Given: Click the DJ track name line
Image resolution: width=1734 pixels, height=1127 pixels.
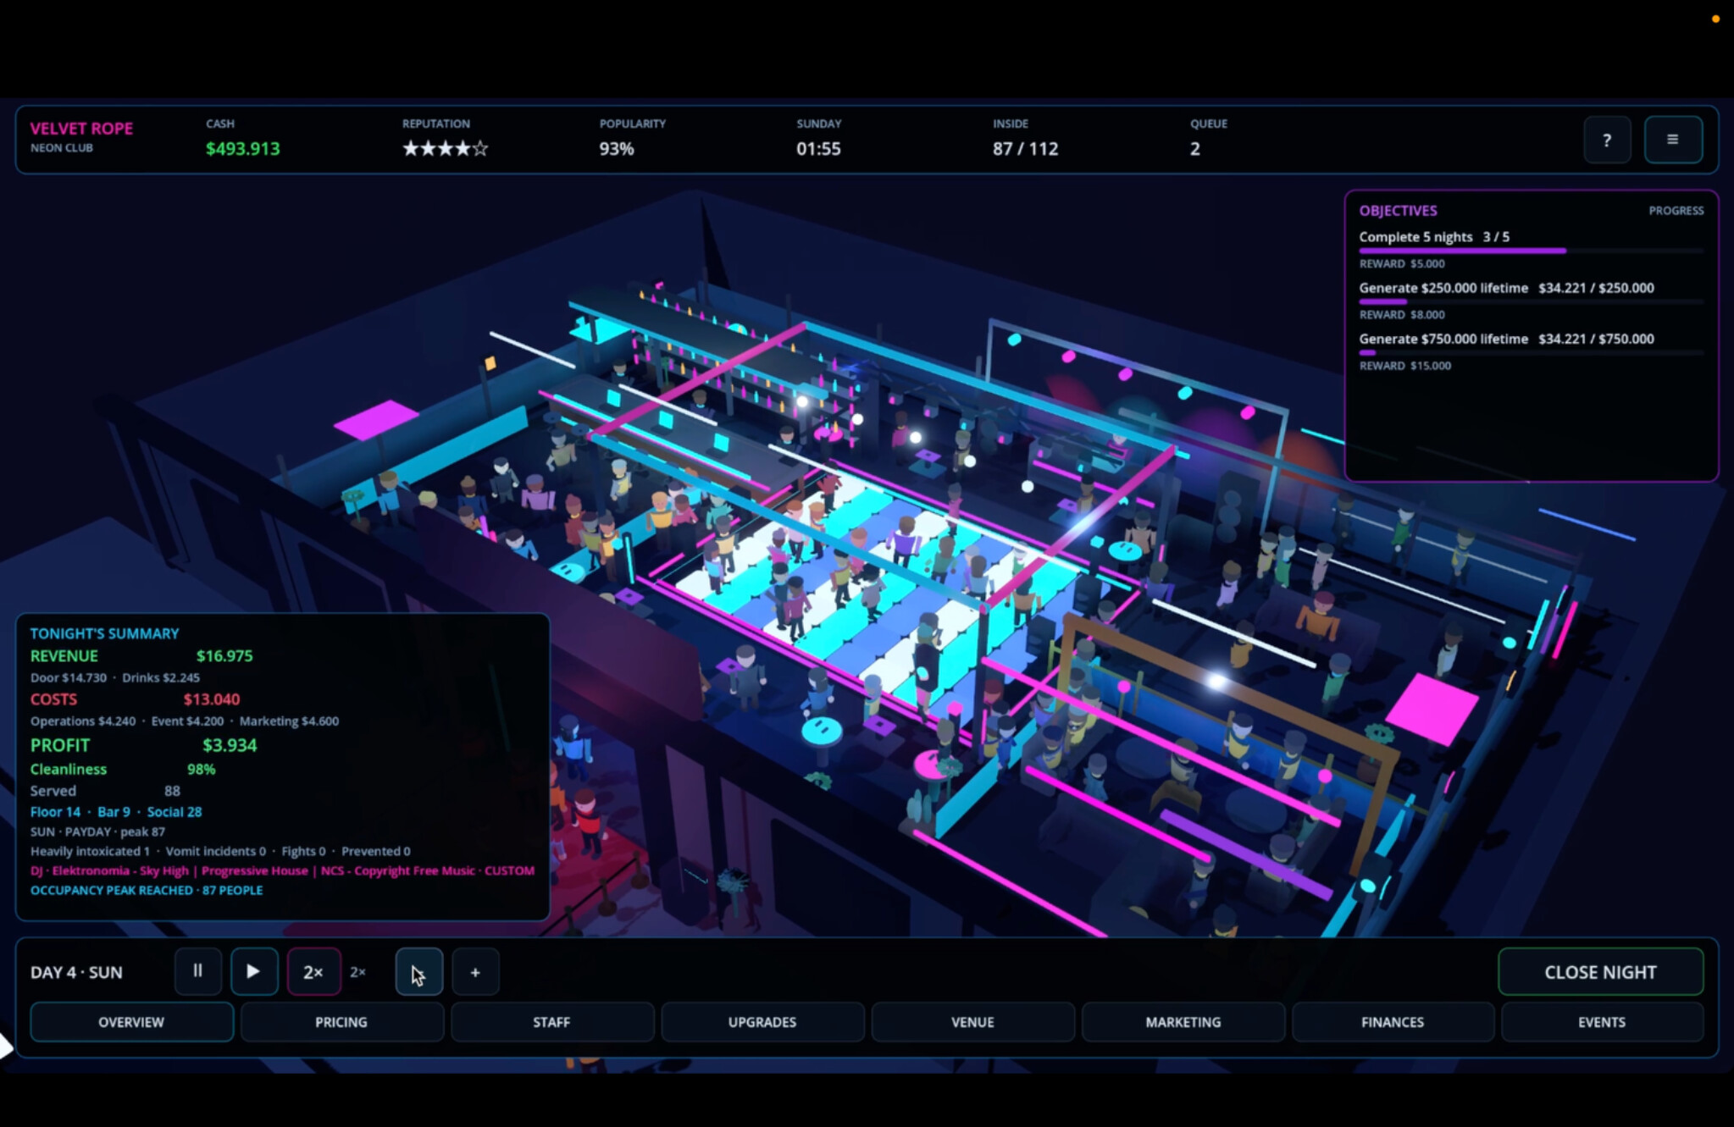Looking at the screenshot, I should click(282, 870).
